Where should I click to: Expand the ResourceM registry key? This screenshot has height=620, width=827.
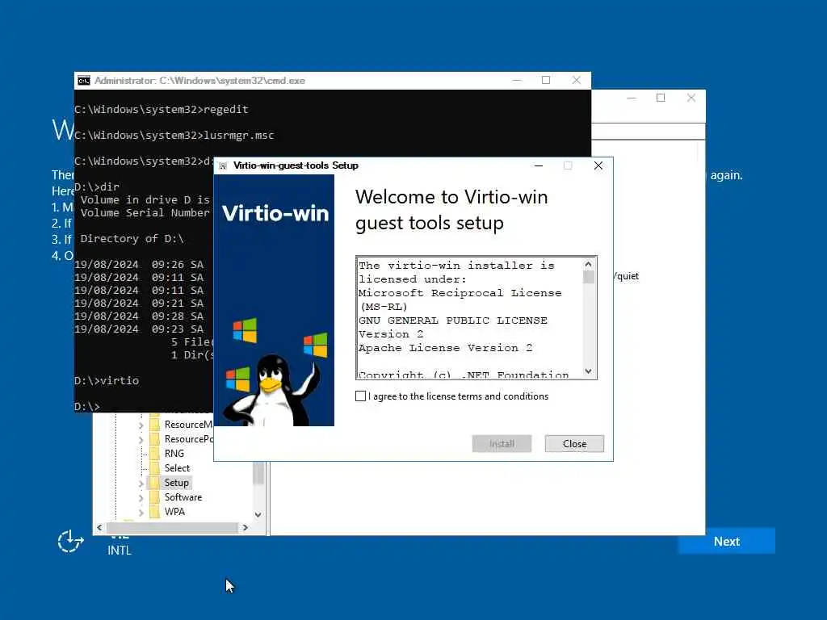tap(141, 425)
